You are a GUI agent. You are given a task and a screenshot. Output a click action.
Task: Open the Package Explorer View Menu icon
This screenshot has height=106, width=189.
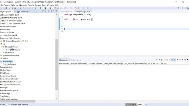(x=51, y=11)
